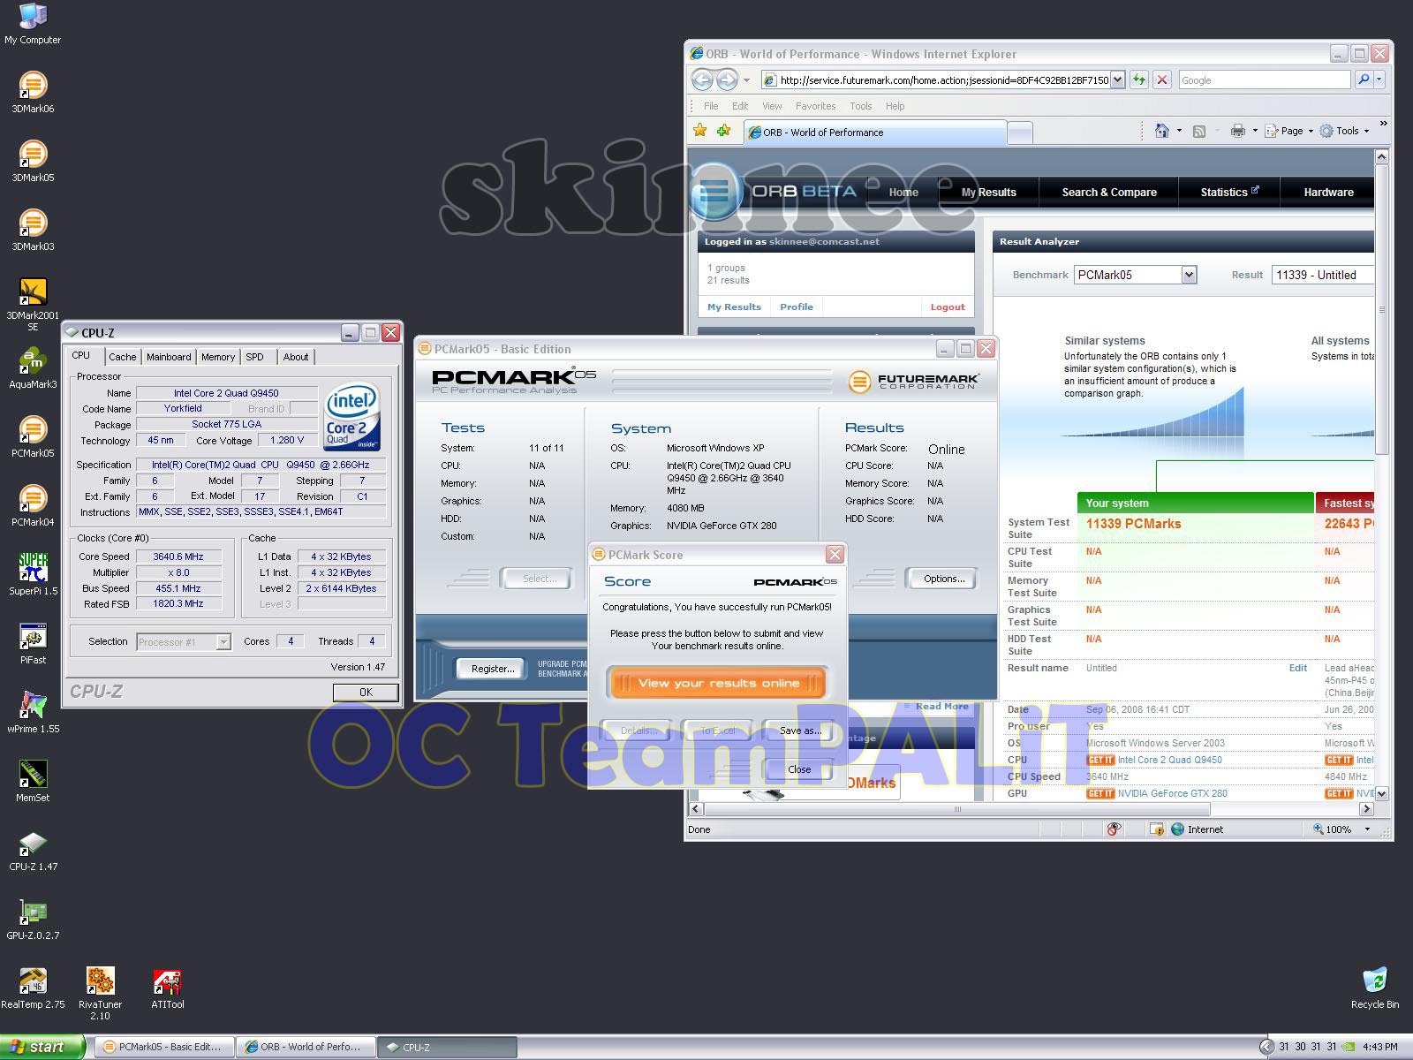Screen dimensions: 1413x1060
Task: Switch to CPU-Z Cache tab
Action: pos(122,357)
